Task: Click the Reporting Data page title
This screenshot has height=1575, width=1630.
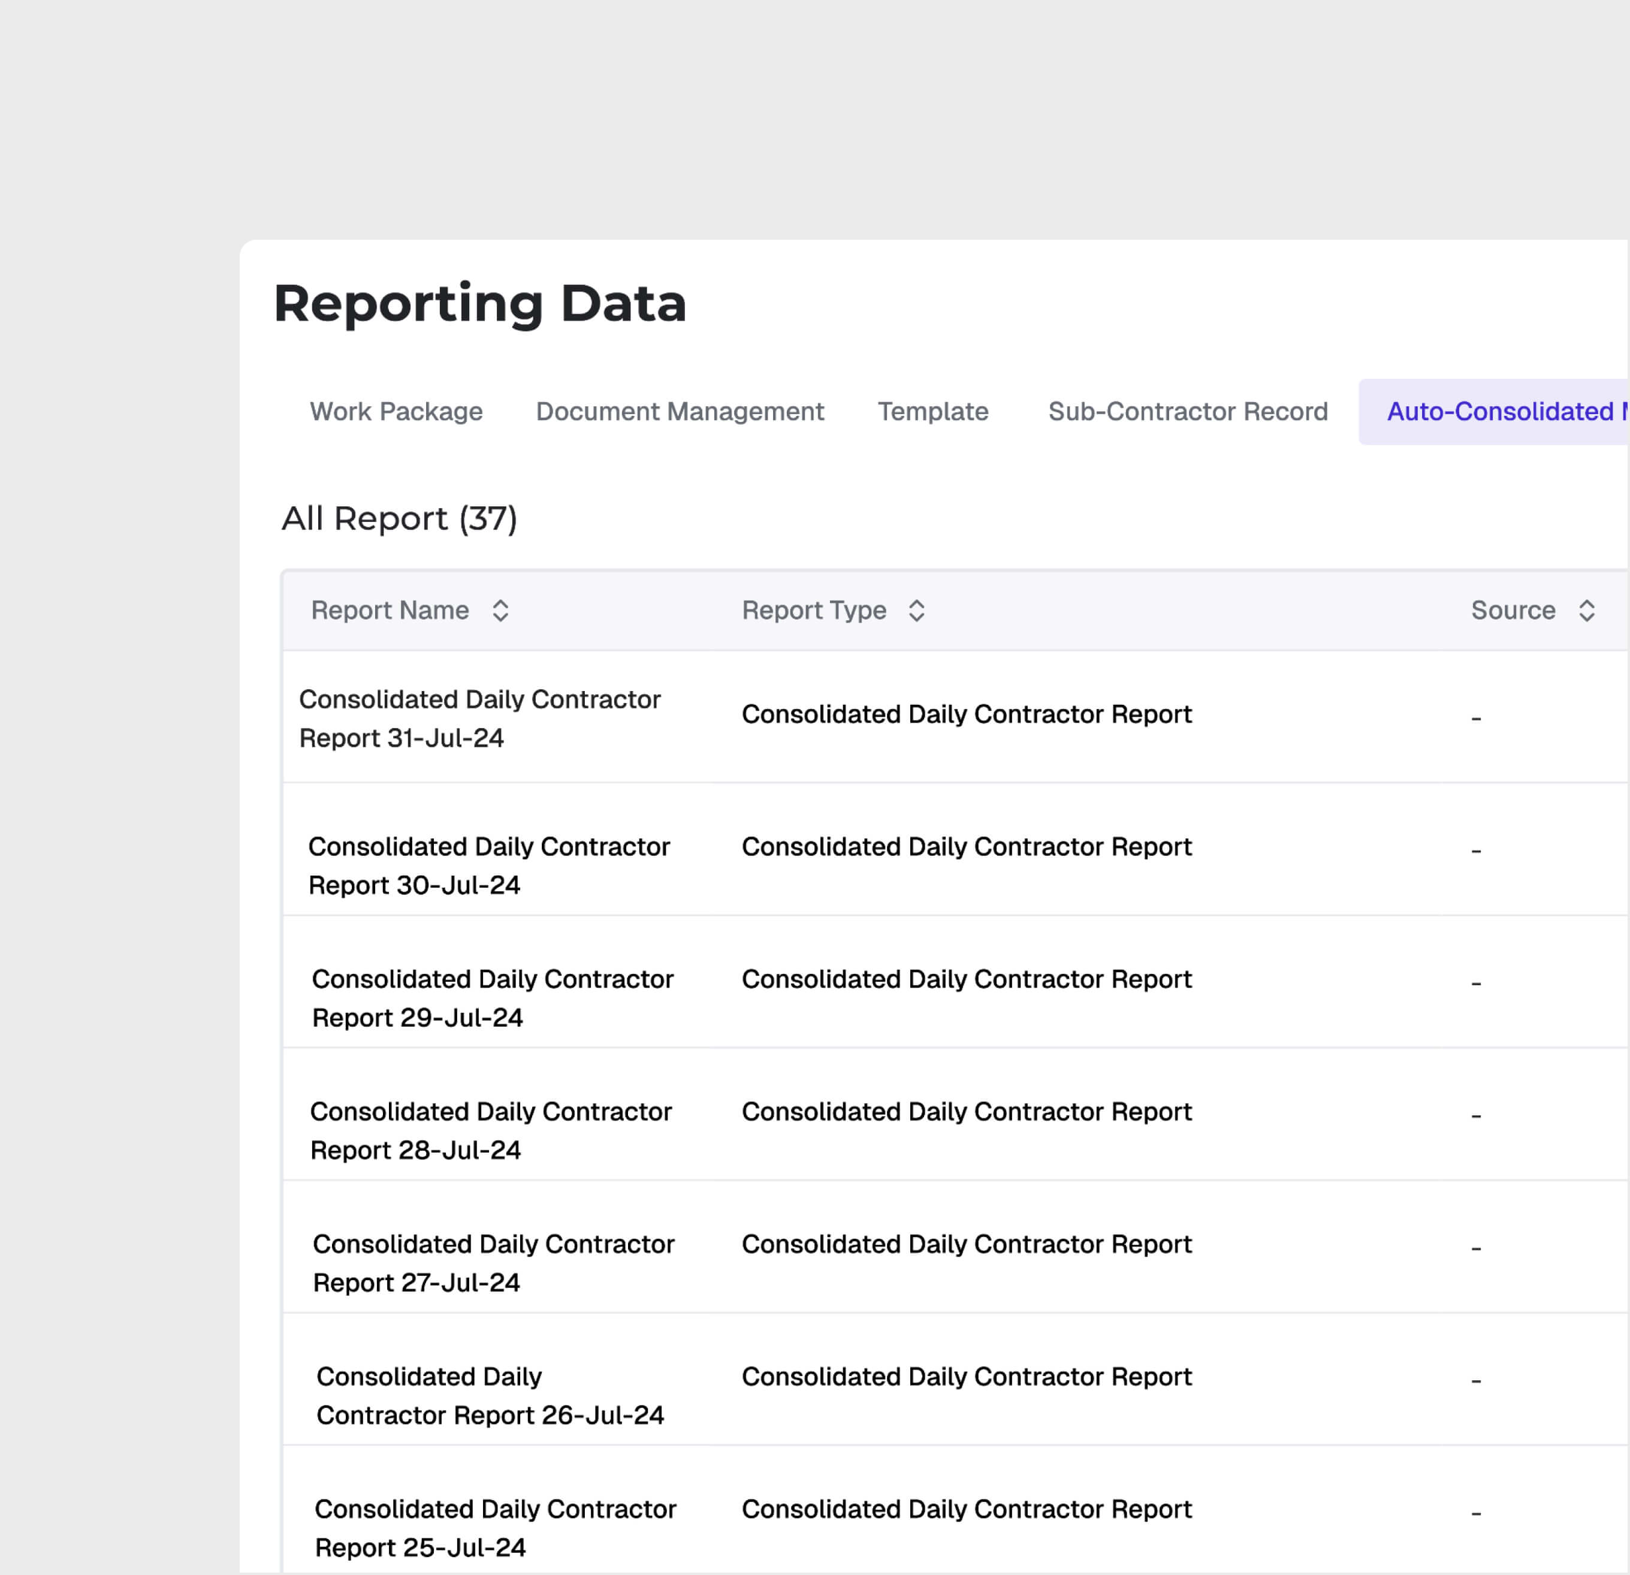Action: [480, 303]
